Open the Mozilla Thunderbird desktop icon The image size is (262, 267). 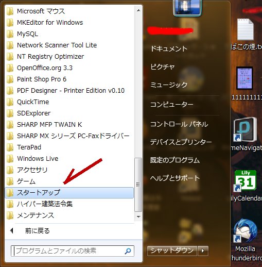click(245, 231)
